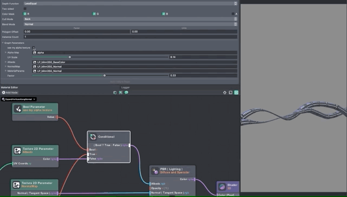
Task: Click the Add Node button
Action: tap(10, 93)
